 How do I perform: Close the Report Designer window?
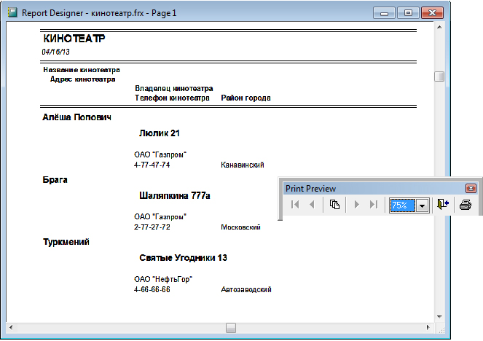click(432, 13)
